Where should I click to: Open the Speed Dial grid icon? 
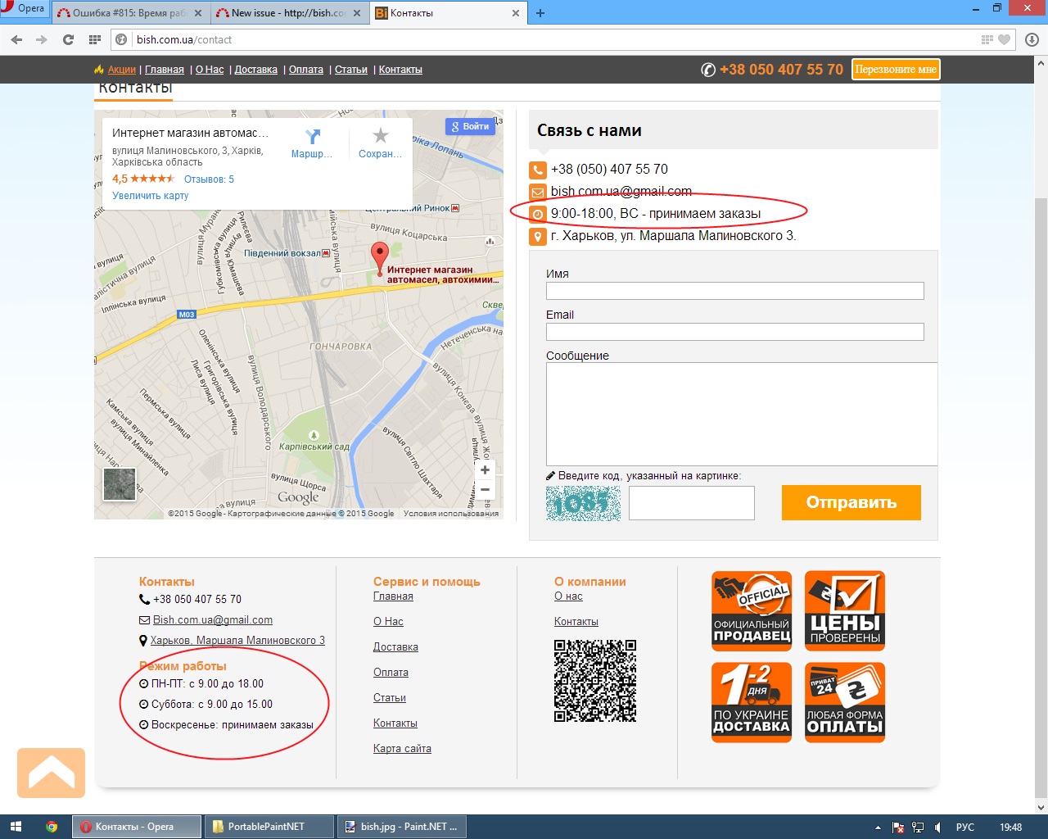point(95,39)
